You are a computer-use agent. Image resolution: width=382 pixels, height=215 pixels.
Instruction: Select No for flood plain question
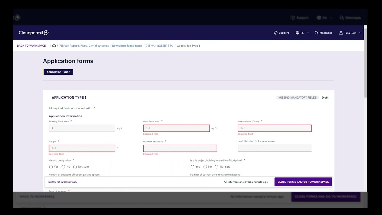click(205, 167)
